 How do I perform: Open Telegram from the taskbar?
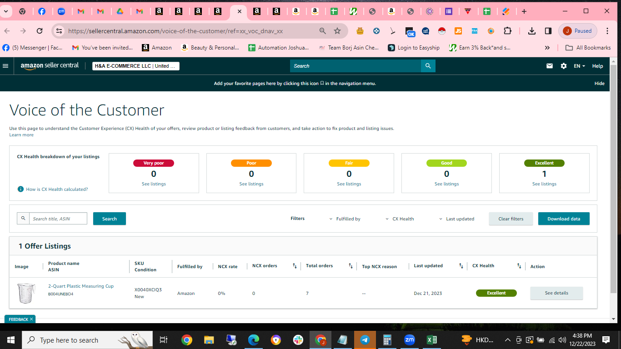pyautogui.click(x=365, y=340)
